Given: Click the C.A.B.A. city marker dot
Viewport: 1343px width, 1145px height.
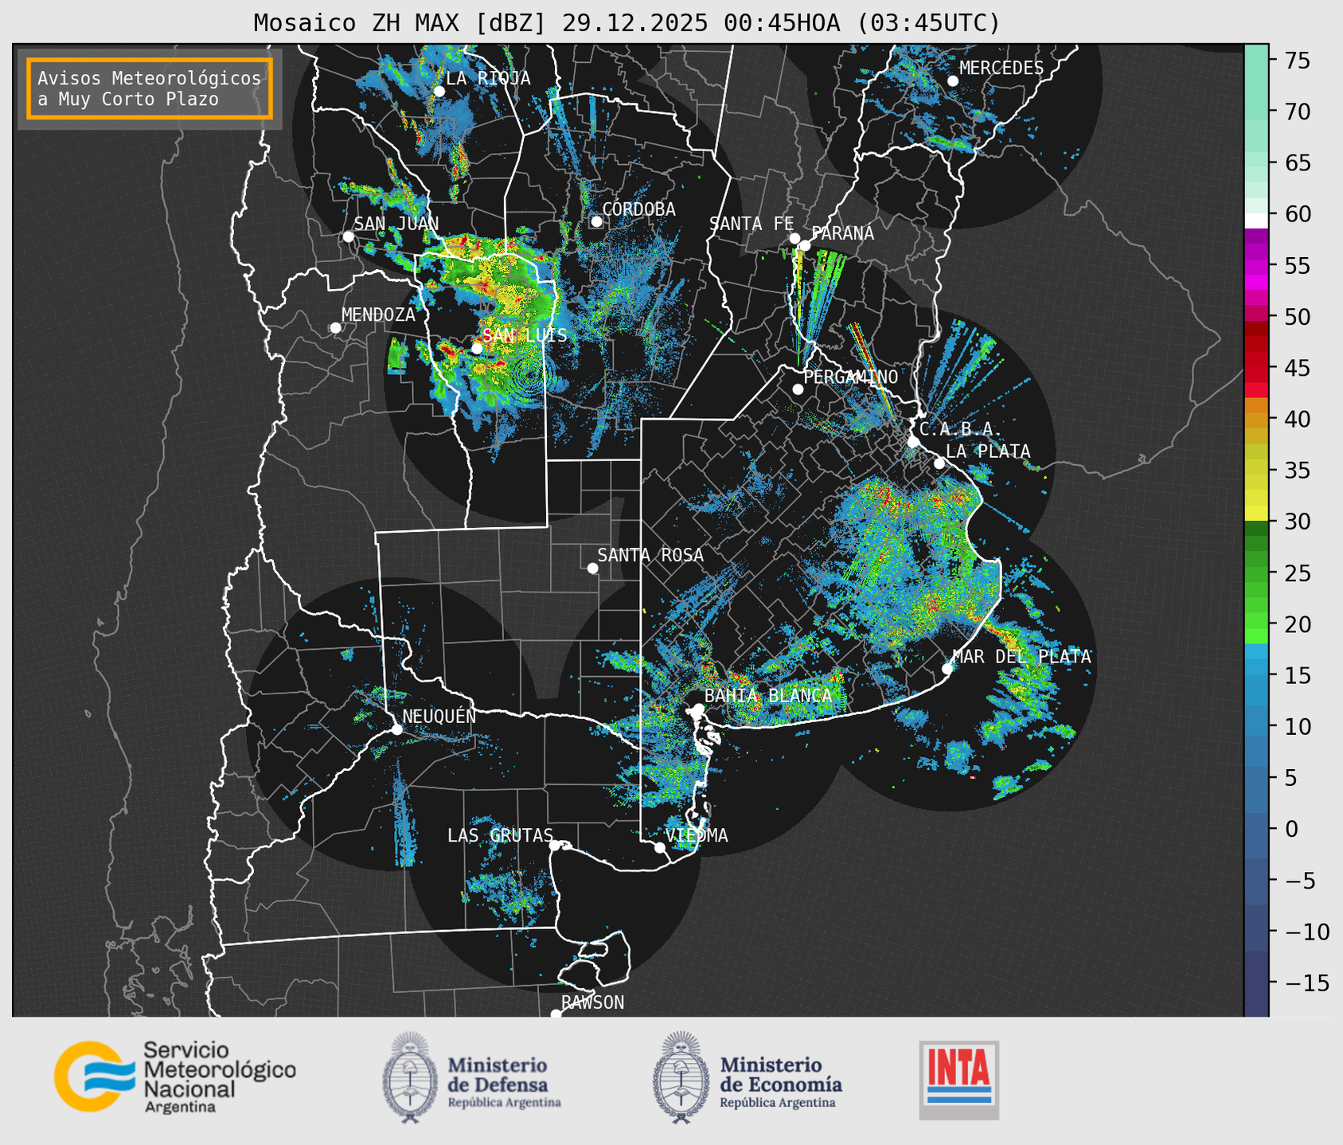Looking at the screenshot, I should click(913, 442).
